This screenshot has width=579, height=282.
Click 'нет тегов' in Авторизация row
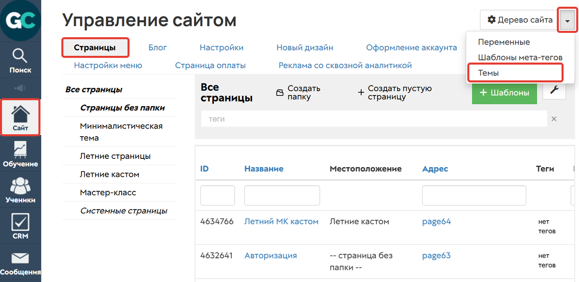click(547, 260)
